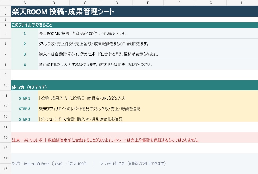Select column E header
Viewport: 258px width, 174px height.
coord(148,3)
